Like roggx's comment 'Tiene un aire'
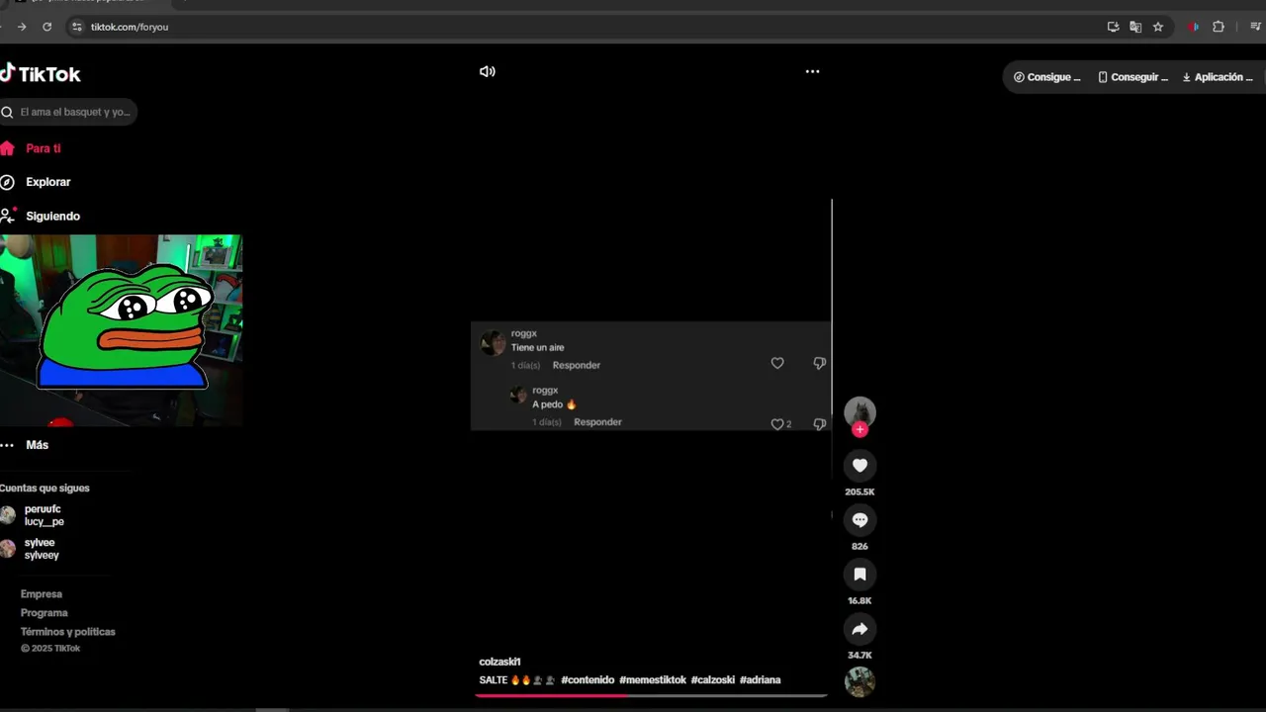Screen dimensions: 1266x712 pos(777,363)
